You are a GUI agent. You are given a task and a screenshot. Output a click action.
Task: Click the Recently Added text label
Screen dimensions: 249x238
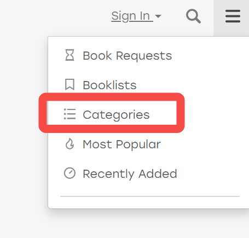130,174
